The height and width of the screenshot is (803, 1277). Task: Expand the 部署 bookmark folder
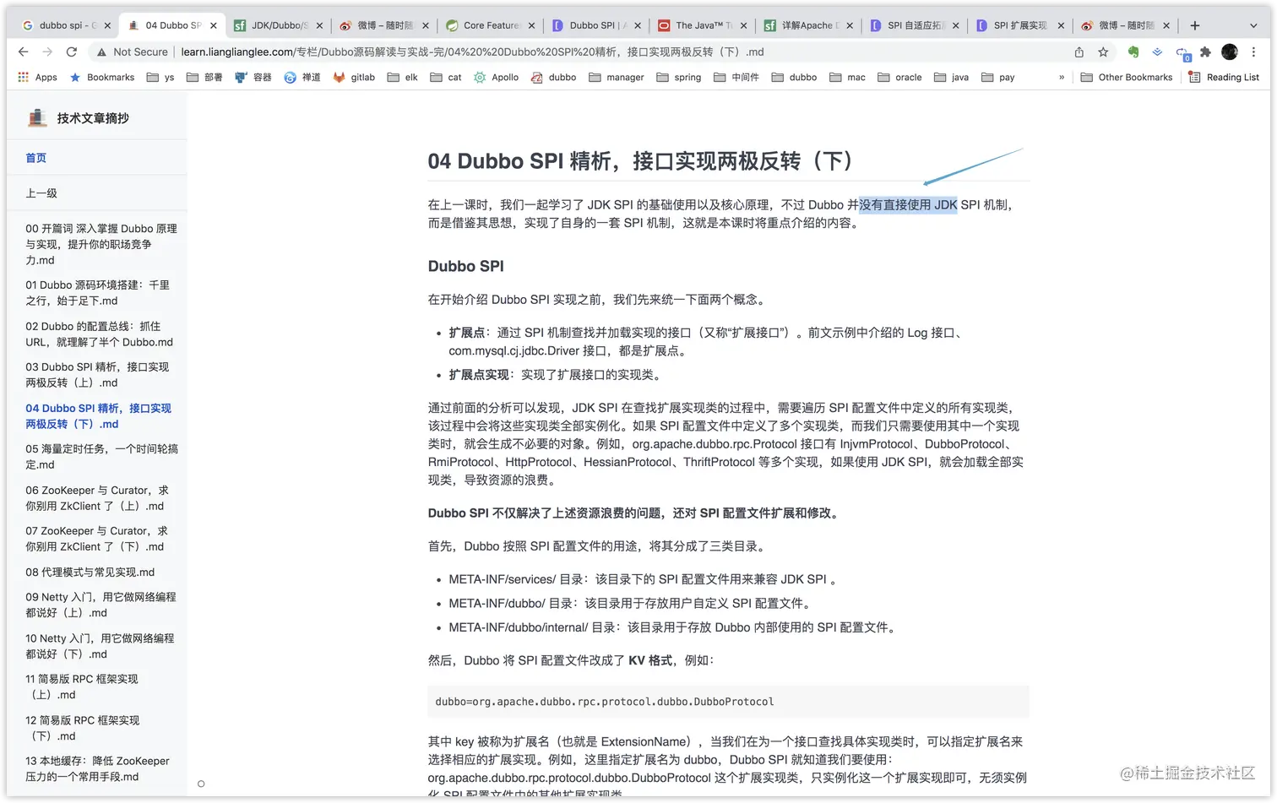point(204,78)
